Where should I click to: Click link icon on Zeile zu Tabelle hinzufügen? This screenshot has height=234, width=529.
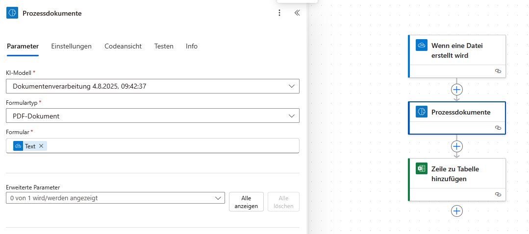tap(498, 194)
